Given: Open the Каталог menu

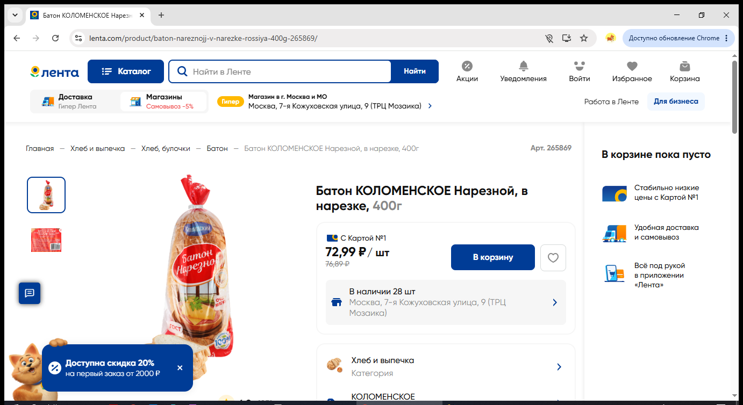Looking at the screenshot, I should (x=126, y=71).
